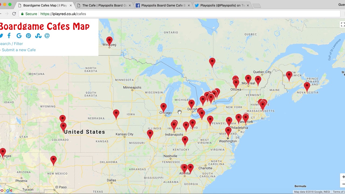Click the ONTARIO province label
Viewport: 345px width, 194px height.
tap(171, 32)
